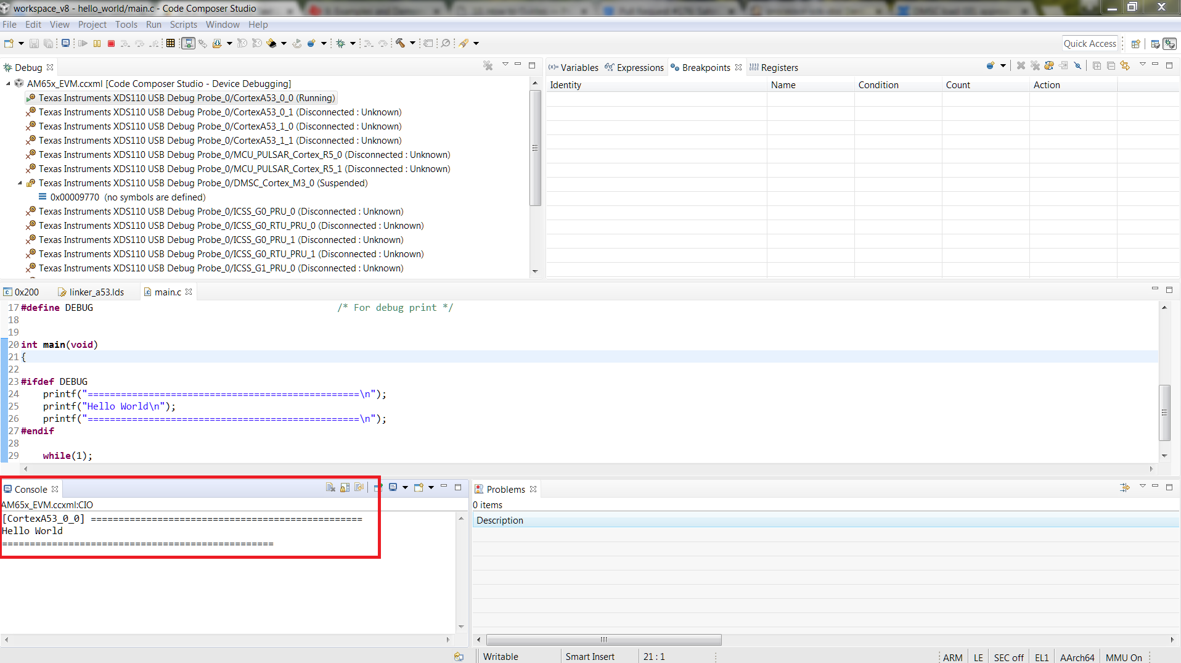
Task: Open the Build hammer dropdown arrow
Action: point(412,43)
